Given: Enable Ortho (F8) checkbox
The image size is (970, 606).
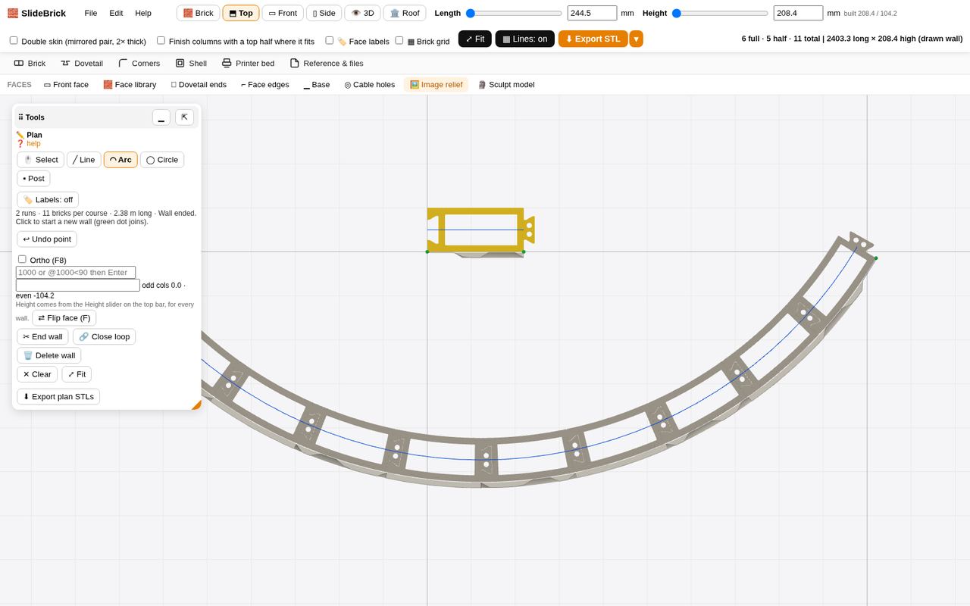Looking at the screenshot, I should coord(22,259).
